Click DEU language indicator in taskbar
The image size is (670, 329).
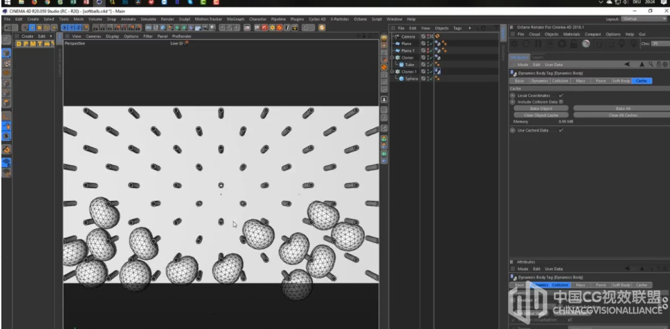pos(637,2)
